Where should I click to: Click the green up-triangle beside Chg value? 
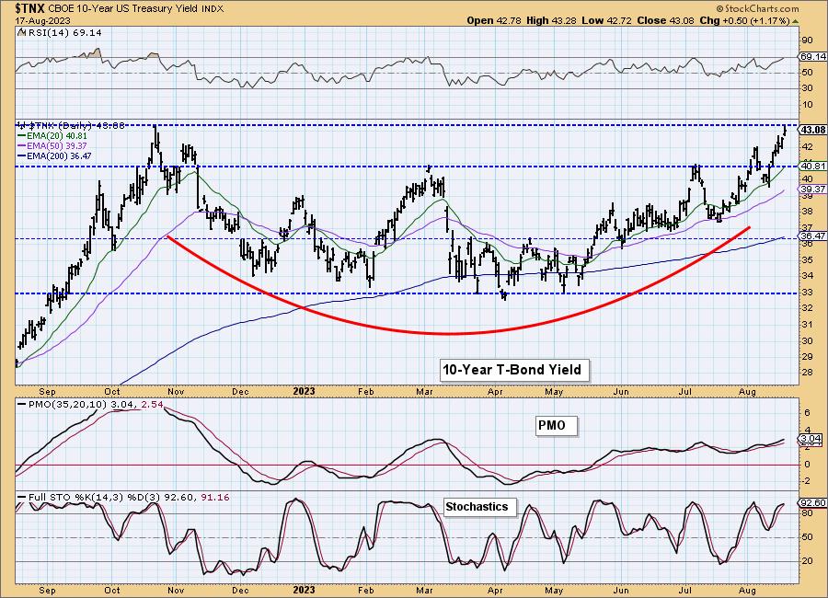pos(796,21)
